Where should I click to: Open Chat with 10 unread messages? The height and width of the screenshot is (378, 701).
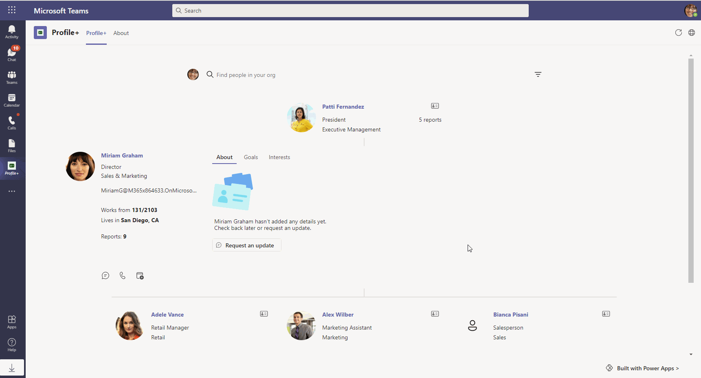pyautogui.click(x=12, y=54)
